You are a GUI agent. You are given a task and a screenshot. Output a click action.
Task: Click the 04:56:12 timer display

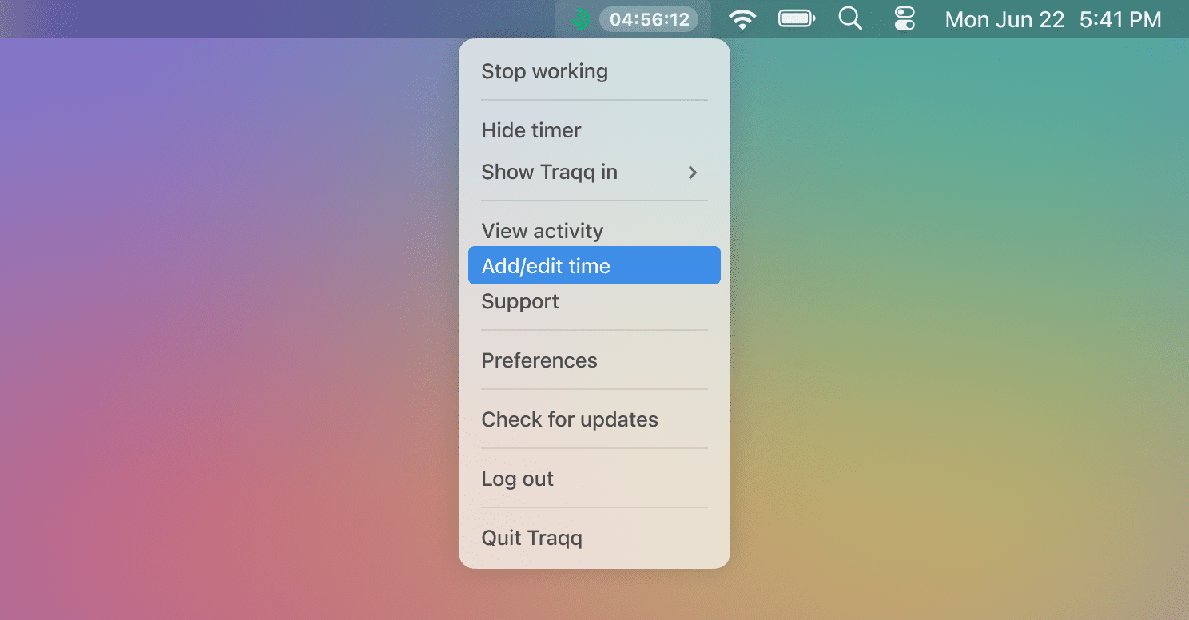pyautogui.click(x=649, y=19)
